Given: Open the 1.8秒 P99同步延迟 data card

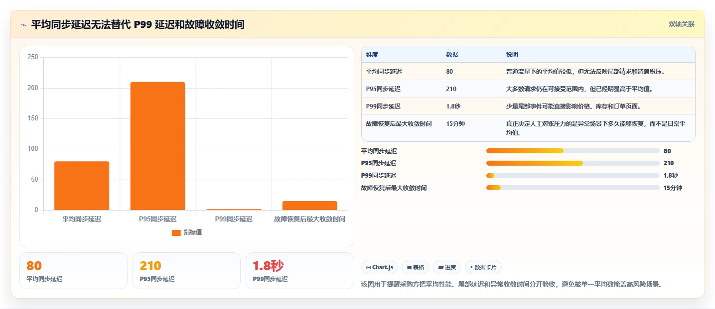Looking at the screenshot, I should (x=300, y=271).
